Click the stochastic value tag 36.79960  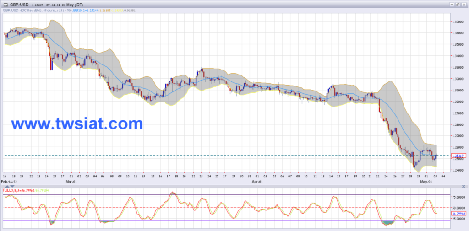[x=458, y=214]
